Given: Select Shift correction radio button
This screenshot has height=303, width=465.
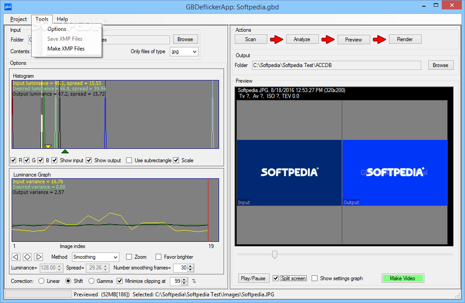Looking at the screenshot, I should (68, 281).
